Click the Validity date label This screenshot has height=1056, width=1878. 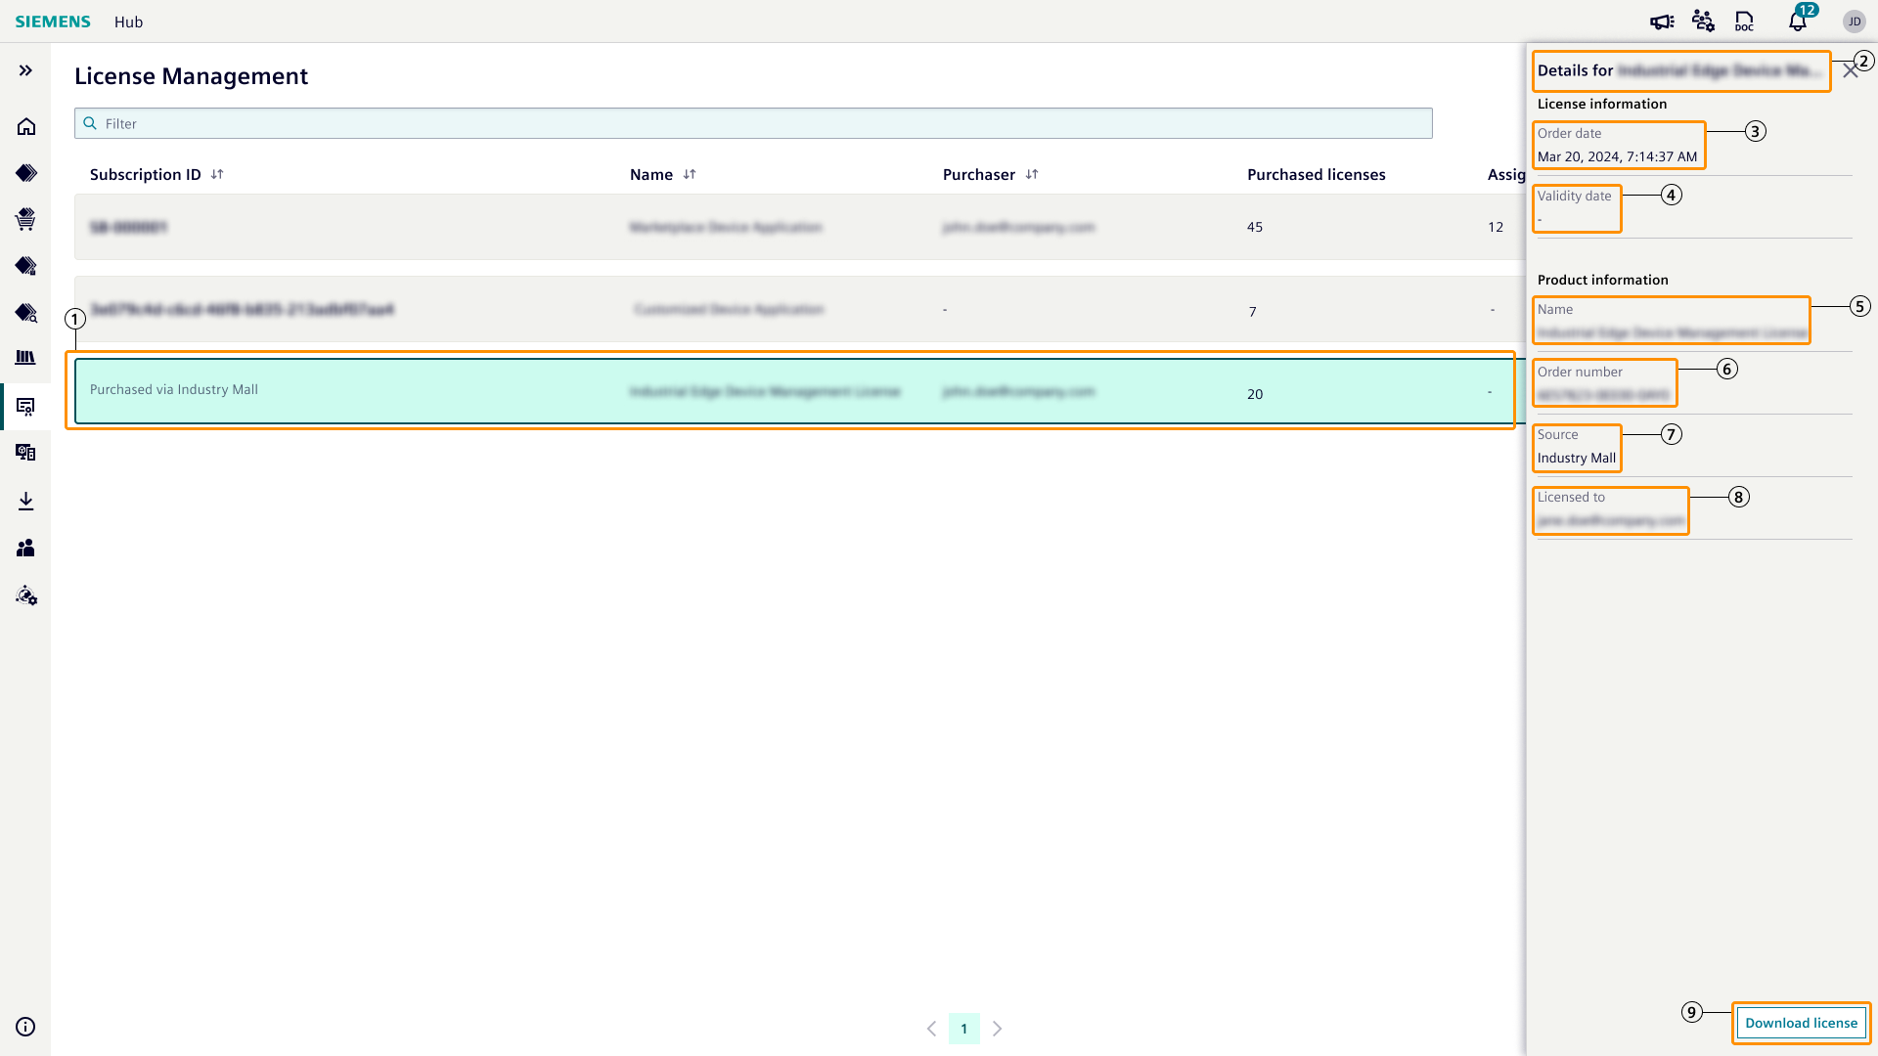point(1574,196)
